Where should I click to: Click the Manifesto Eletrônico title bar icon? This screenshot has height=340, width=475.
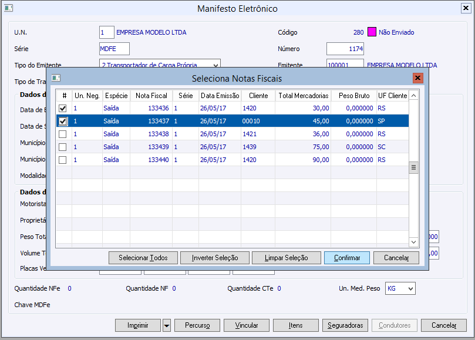point(9,8)
